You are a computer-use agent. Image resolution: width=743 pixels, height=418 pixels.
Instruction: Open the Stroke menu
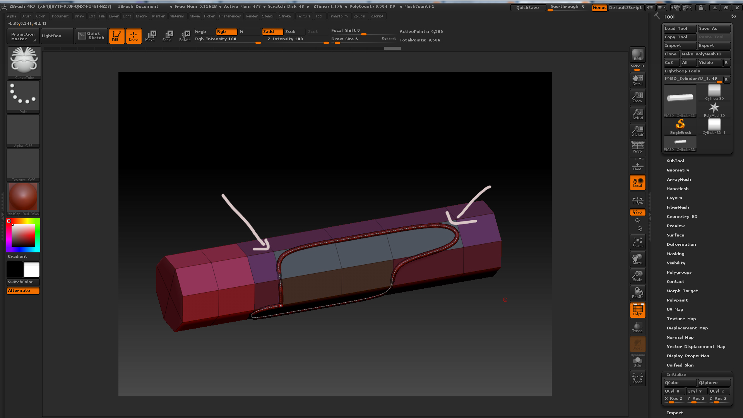tap(284, 16)
